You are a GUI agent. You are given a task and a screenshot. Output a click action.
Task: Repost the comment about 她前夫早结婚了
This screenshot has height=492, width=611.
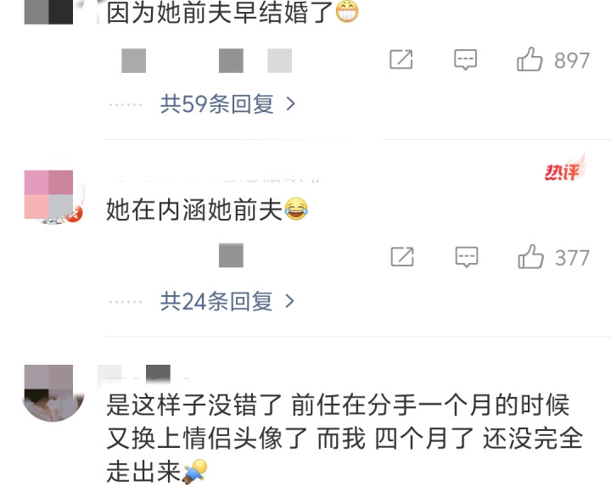tap(401, 59)
